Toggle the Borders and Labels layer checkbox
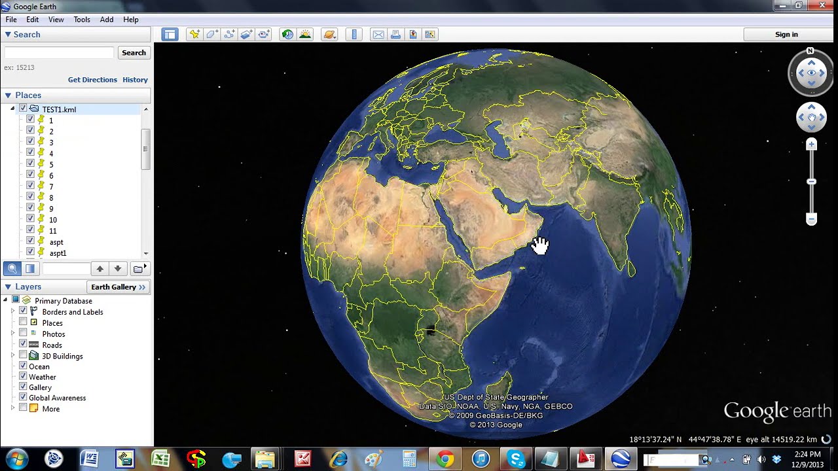 pyautogui.click(x=23, y=311)
